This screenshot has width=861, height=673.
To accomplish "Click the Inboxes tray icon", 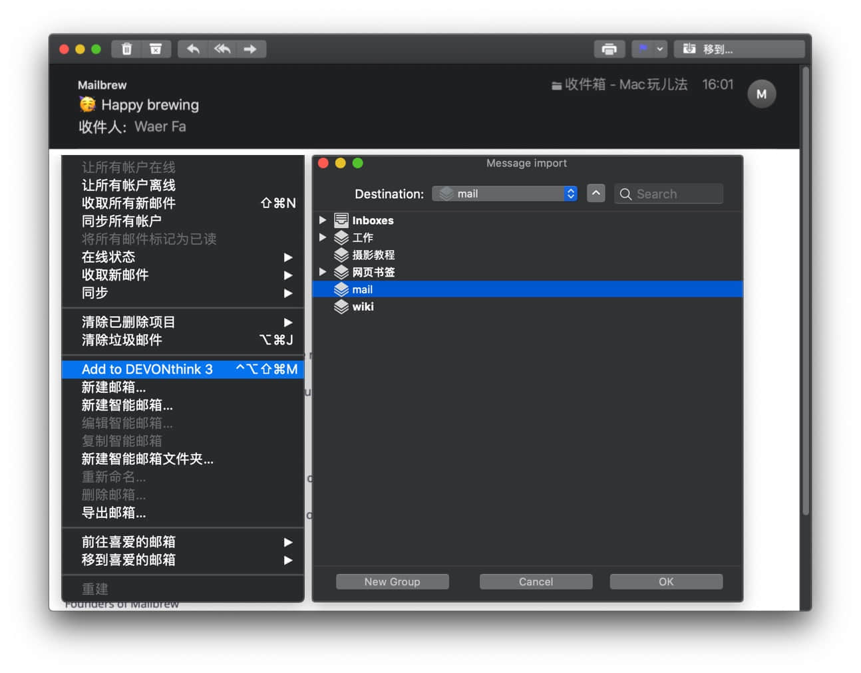I will click(341, 220).
